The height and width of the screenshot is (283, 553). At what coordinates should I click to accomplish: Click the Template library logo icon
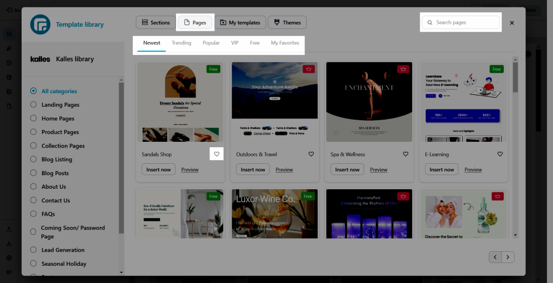click(x=40, y=24)
